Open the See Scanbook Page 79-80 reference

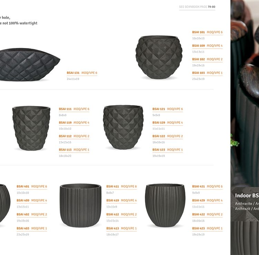[197, 7]
